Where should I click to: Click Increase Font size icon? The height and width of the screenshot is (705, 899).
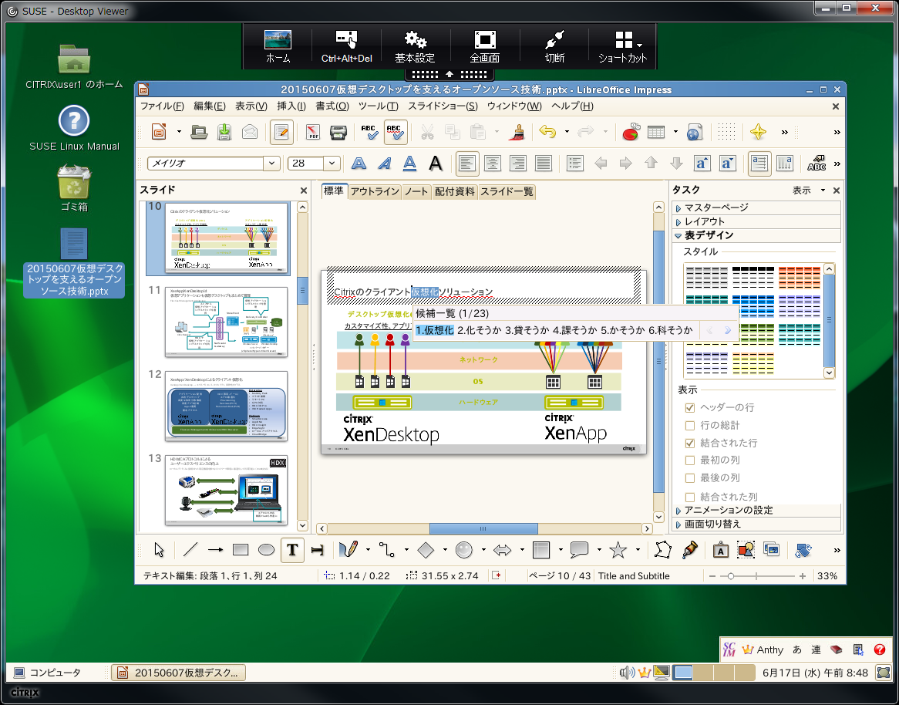tap(702, 164)
